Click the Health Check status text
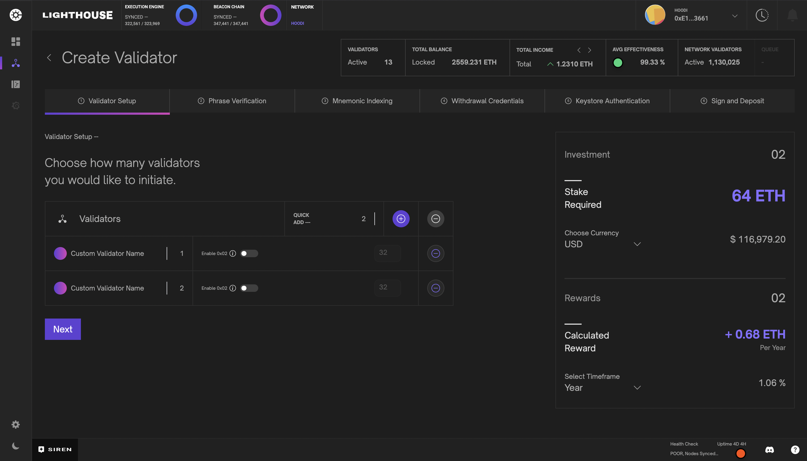Screen dimensions: 807x461 694,454
